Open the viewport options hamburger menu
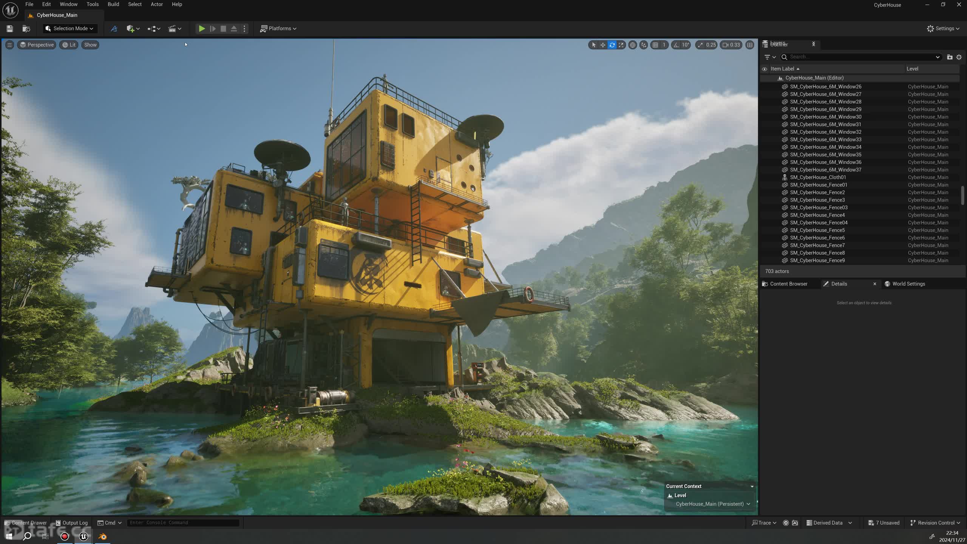This screenshot has width=967, height=544. pyautogui.click(x=9, y=45)
